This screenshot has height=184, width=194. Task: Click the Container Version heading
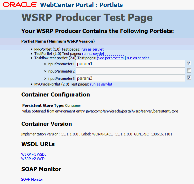[x=47, y=124]
